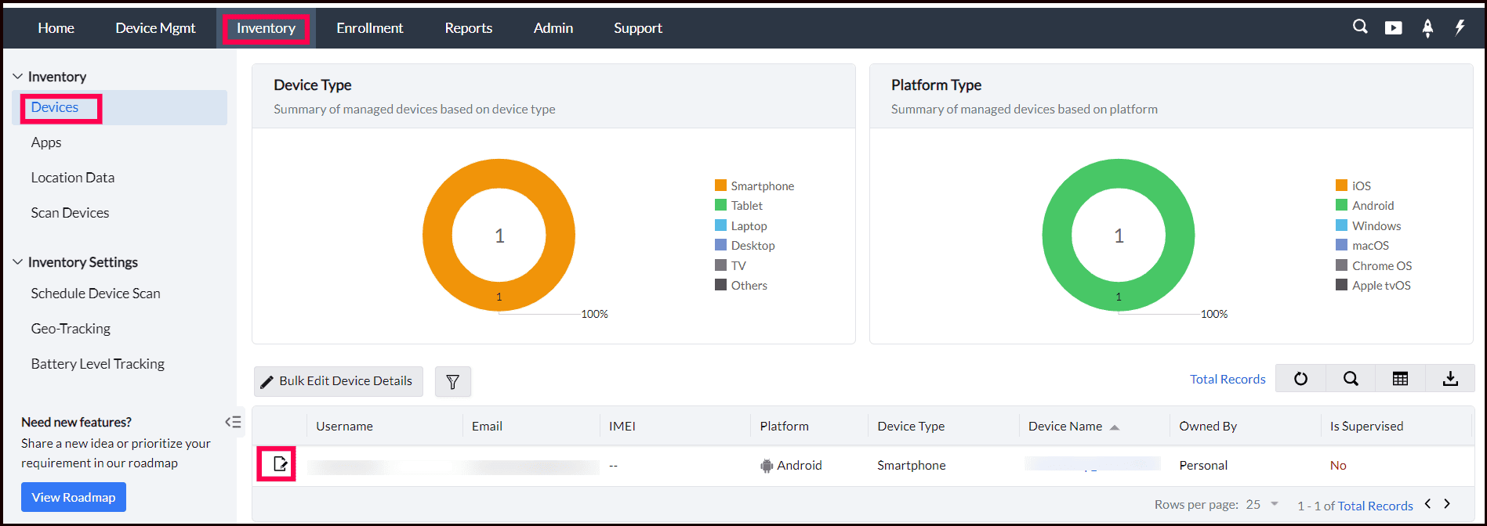Screen dimensions: 1487x526
Task: Collapse the Inventory sidebar section
Action: coord(18,77)
